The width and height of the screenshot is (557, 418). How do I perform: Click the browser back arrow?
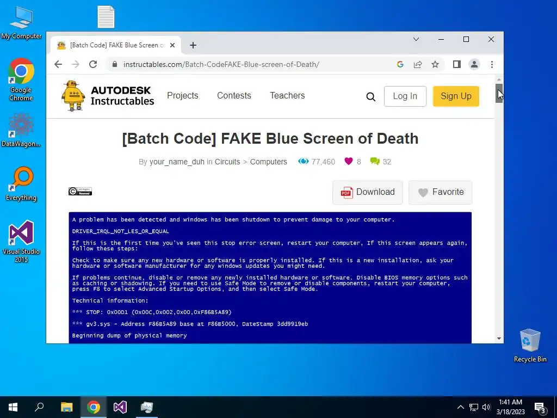tap(58, 64)
